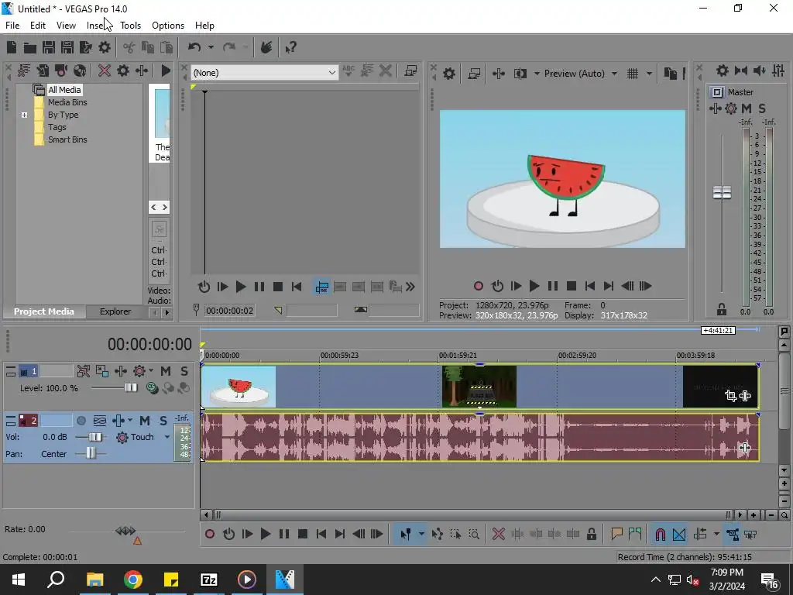793x595 pixels.
Task: Toggle Enable Snapping magnet button
Action: tap(661, 535)
